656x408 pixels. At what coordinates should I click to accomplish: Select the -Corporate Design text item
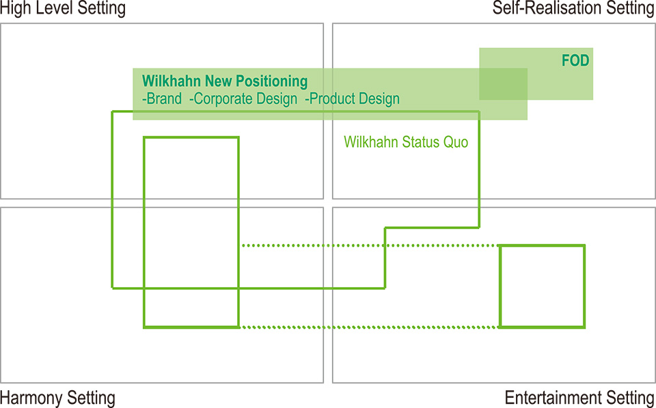tap(243, 99)
